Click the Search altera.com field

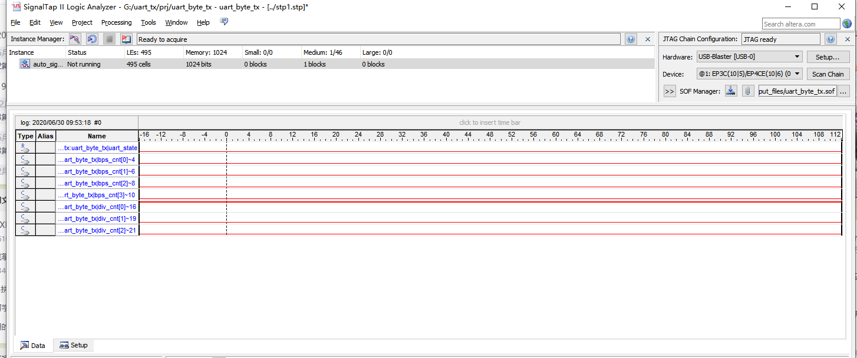(x=802, y=24)
